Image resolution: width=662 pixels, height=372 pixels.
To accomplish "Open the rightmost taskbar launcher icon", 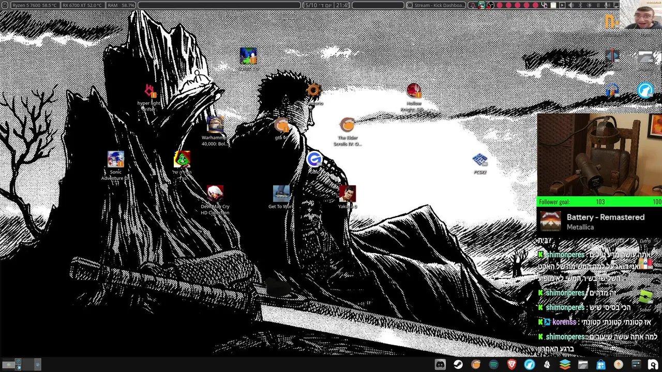I will point(654,364).
